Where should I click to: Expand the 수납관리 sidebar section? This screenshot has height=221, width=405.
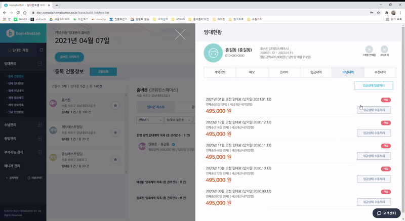coord(39,125)
